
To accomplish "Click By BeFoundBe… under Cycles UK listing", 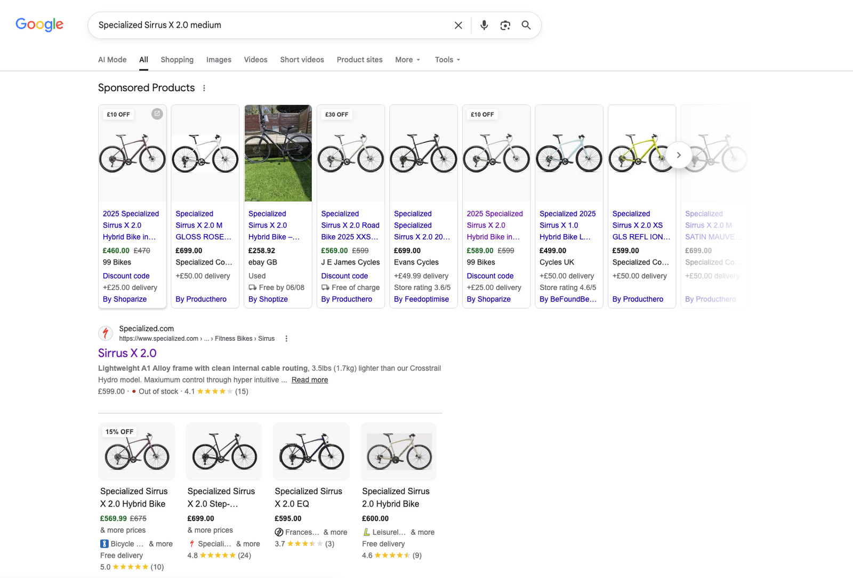I will pos(568,299).
